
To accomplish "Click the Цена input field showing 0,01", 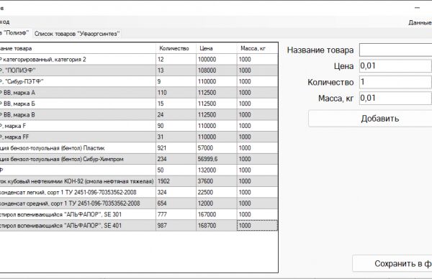I will [395, 66].
